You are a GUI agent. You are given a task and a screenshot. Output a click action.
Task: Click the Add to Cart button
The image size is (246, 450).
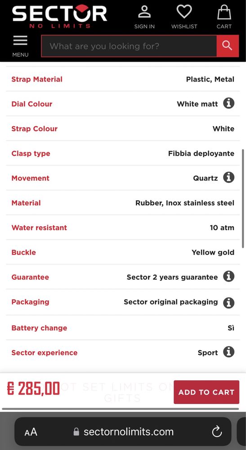click(x=206, y=392)
